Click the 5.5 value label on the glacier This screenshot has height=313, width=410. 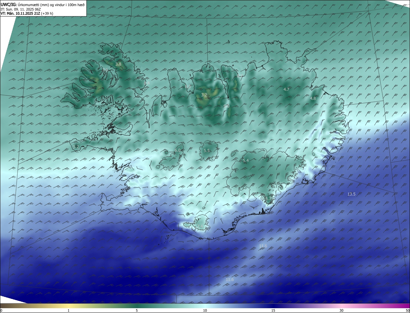pyautogui.click(x=207, y=150)
